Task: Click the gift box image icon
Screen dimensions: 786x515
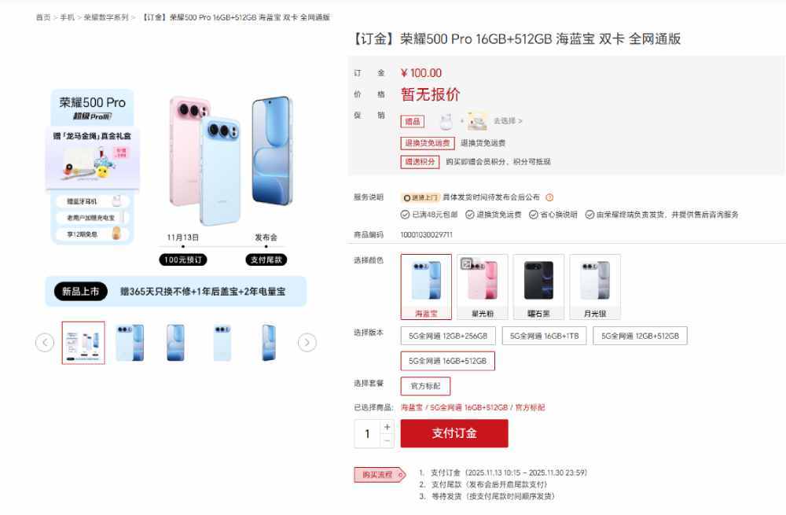Action: [x=477, y=121]
